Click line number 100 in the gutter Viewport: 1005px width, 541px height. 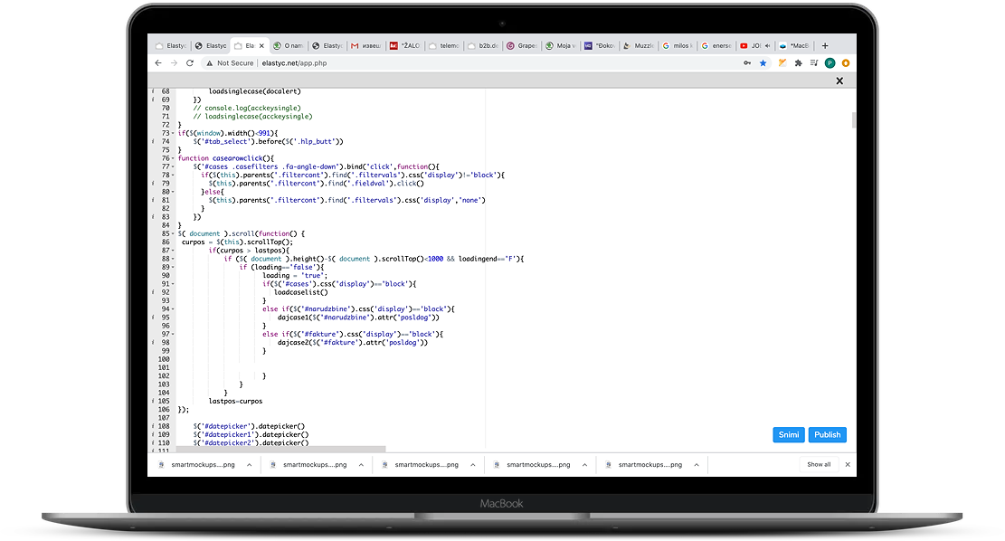164,359
